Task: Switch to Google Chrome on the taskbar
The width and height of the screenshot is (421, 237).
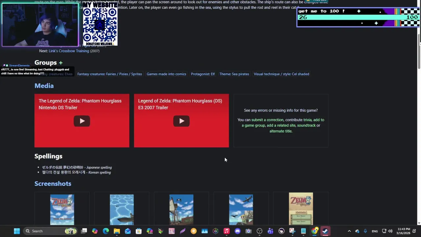Action: pyautogui.click(x=315, y=231)
